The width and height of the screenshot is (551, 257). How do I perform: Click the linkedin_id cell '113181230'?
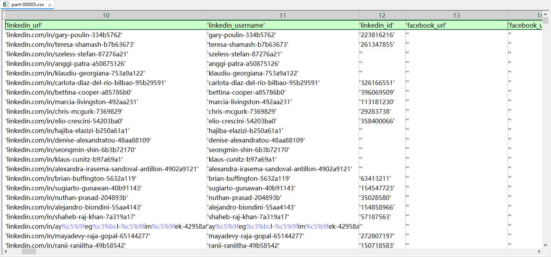382,102
